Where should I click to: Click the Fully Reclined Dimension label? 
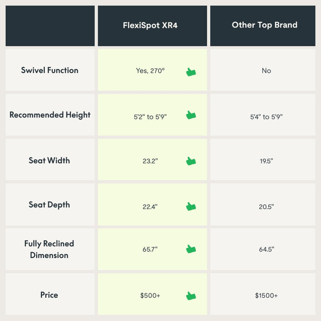point(49,249)
